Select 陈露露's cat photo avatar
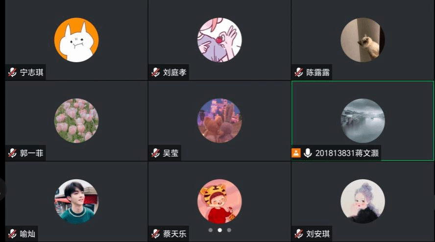Screen dimensions: 435x242 [x=362, y=40]
